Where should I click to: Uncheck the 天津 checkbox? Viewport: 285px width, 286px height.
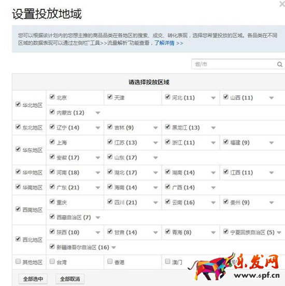tap(110, 97)
